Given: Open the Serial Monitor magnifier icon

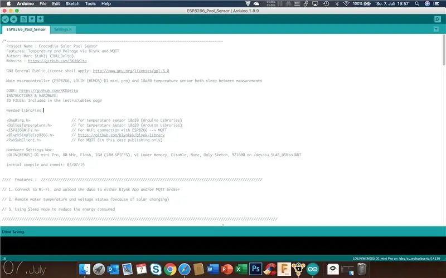Looking at the screenshot, I should [x=438, y=19].
